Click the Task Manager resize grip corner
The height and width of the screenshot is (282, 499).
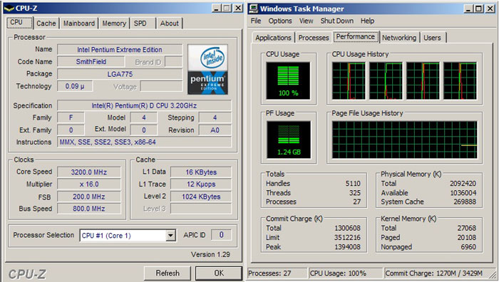pos(493,275)
